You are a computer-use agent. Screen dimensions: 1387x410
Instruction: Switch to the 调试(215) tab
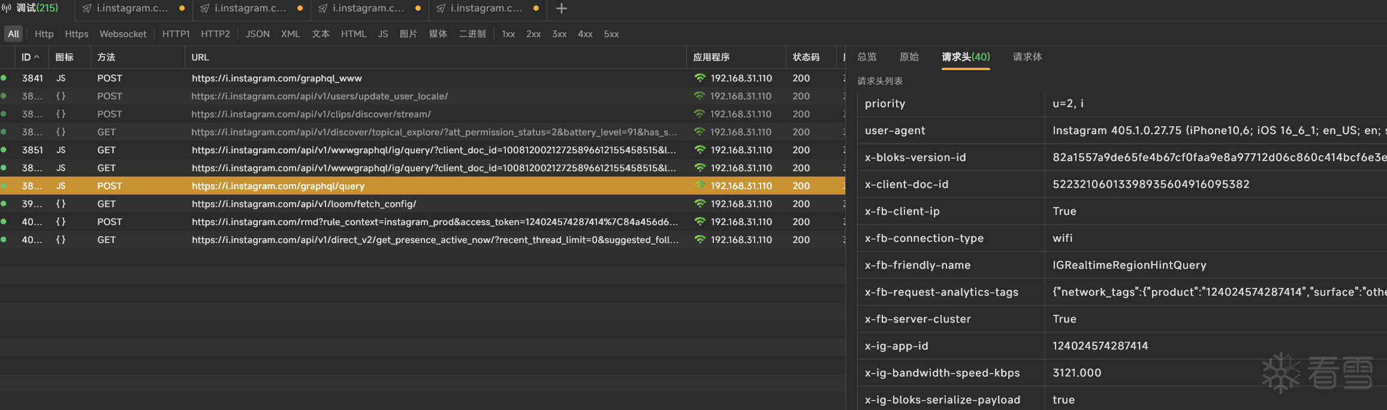(37, 8)
